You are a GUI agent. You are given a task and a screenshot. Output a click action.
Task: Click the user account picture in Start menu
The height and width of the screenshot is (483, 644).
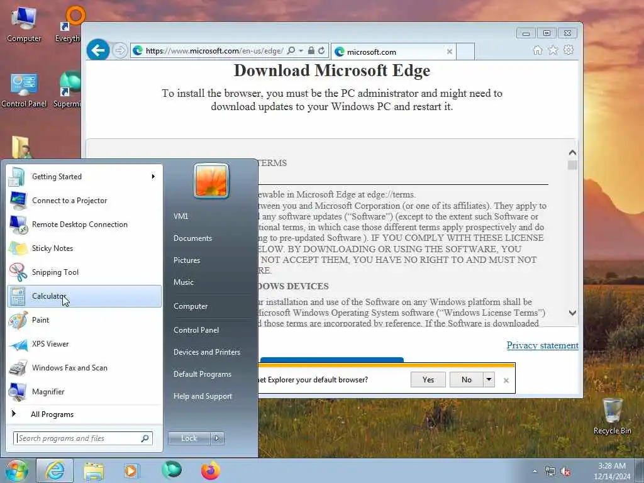coord(211,180)
